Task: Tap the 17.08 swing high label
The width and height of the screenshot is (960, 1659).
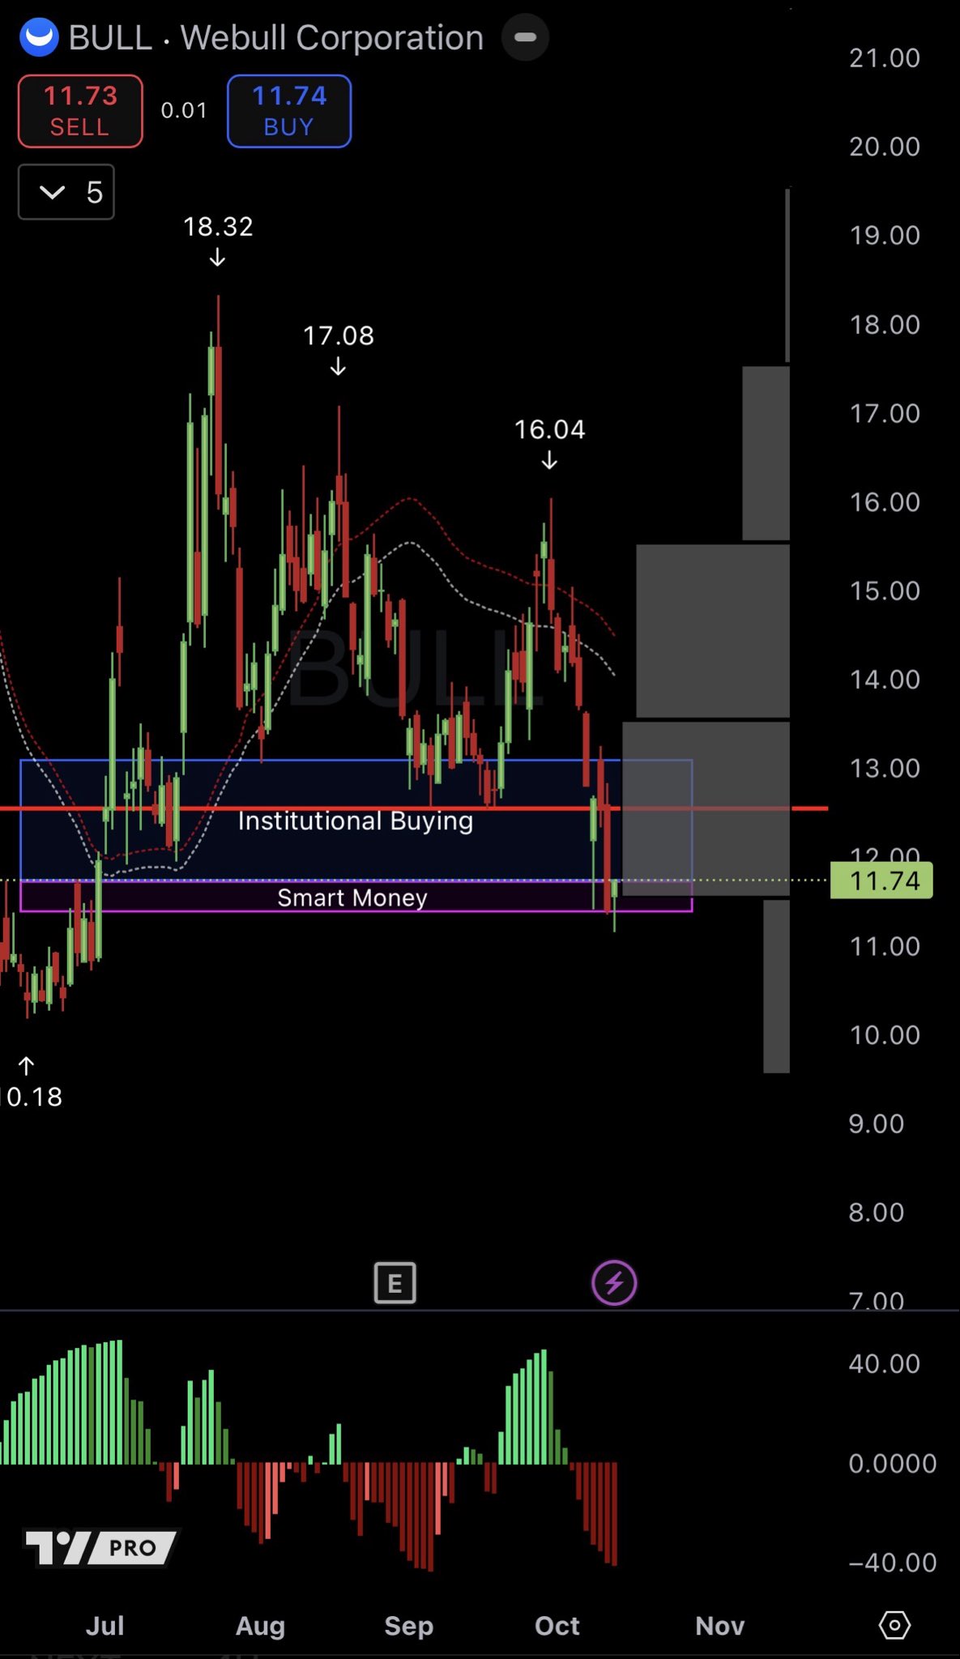Action: (339, 335)
